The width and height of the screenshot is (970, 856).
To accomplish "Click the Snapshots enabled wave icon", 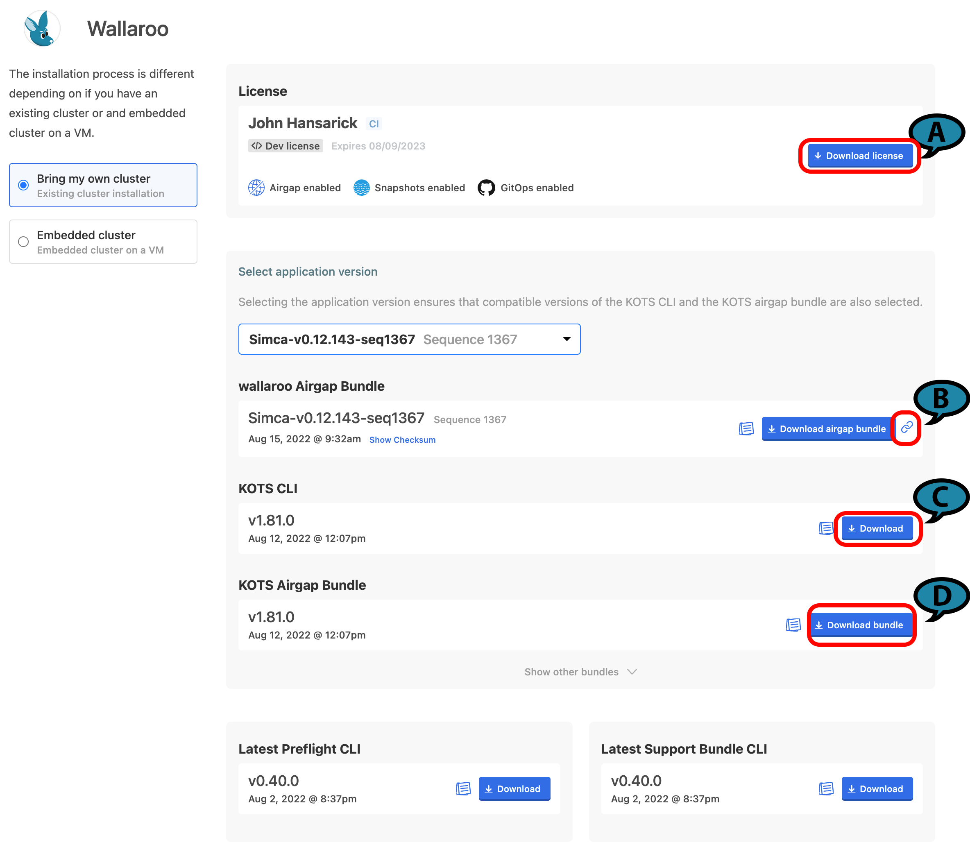I will pos(362,188).
